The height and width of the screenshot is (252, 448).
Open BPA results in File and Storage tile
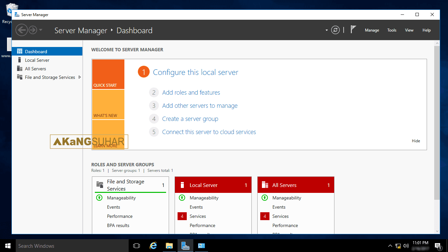[x=118, y=225]
